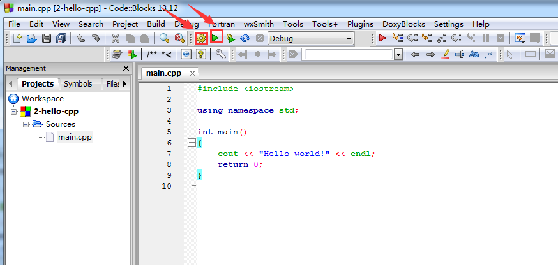Click the DoxyBlocks line comment icon
This screenshot has width=558, height=265.
click(167, 54)
